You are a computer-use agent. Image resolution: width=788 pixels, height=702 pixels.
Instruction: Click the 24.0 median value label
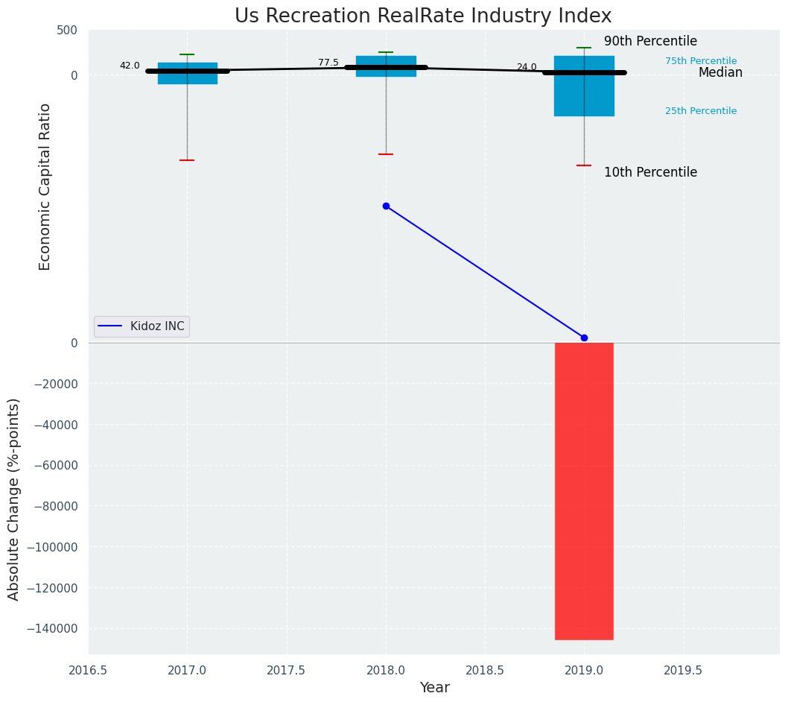point(527,67)
